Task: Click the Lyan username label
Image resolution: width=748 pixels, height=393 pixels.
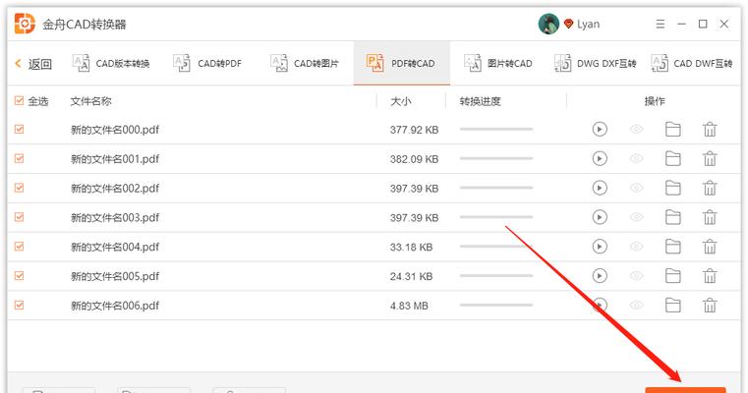Action: pyautogui.click(x=588, y=24)
